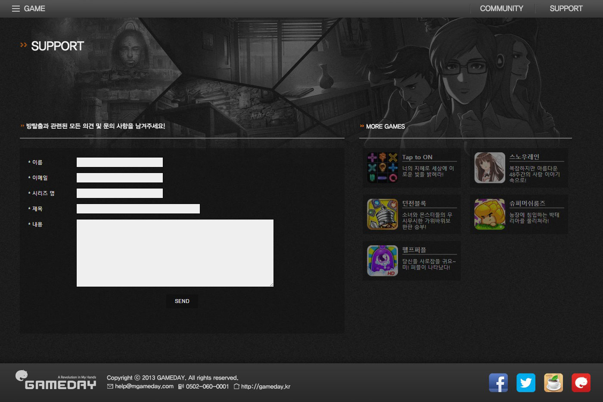603x402 pixels.
Task: Click the Facebook icon in footer
Action: (x=498, y=383)
